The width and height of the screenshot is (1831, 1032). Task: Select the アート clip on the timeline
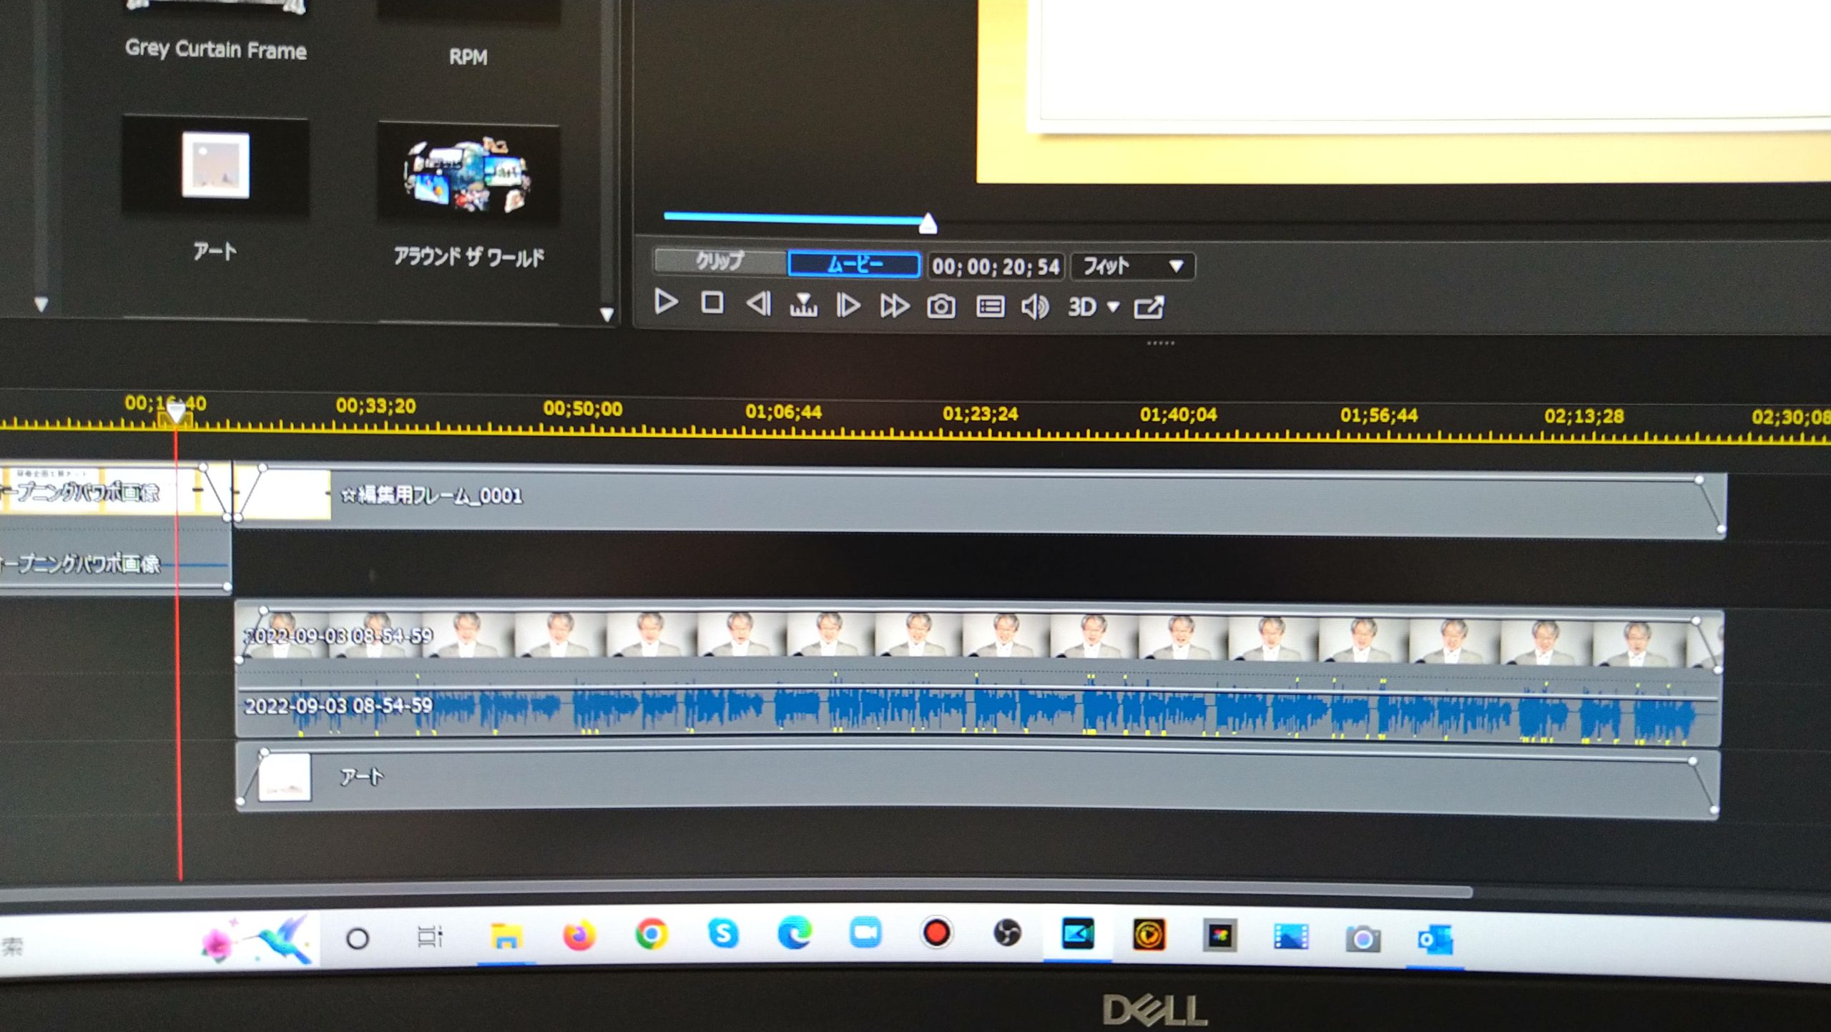click(977, 780)
